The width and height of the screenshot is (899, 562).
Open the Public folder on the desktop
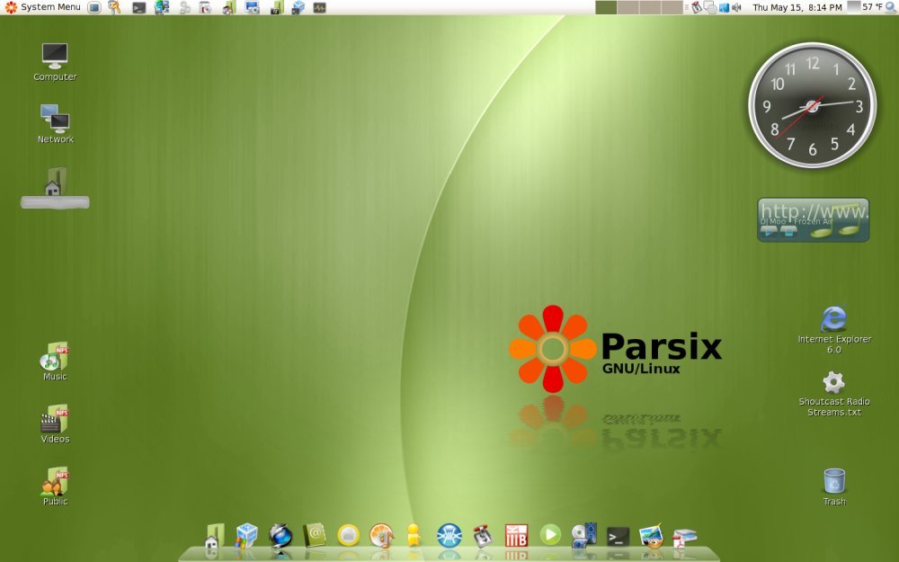(55, 486)
